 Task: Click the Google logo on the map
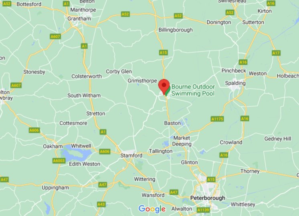click(x=152, y=209)
